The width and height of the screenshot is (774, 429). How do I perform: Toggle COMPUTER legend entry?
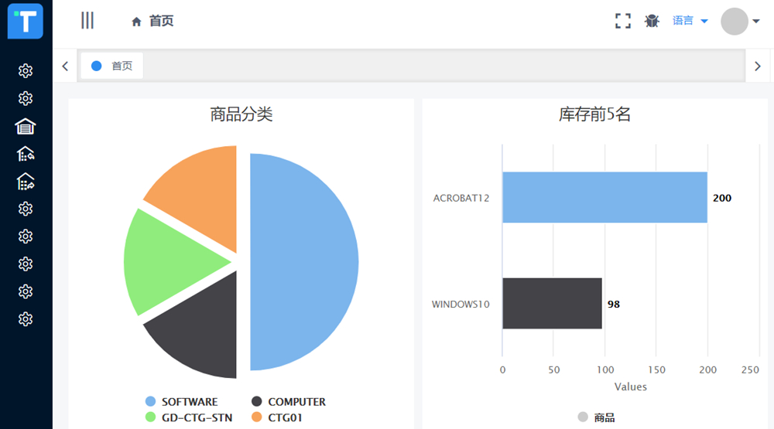pos(288,401)
